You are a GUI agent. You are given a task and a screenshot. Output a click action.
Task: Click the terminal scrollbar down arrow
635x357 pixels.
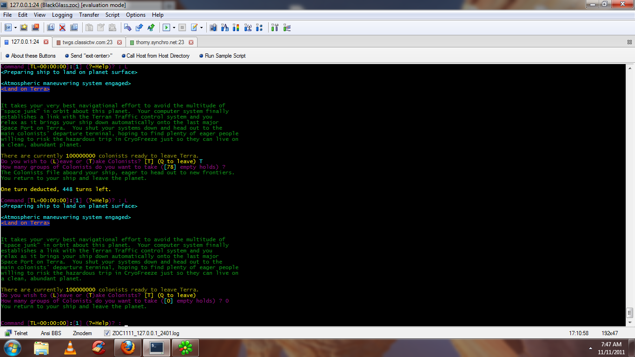629,323
